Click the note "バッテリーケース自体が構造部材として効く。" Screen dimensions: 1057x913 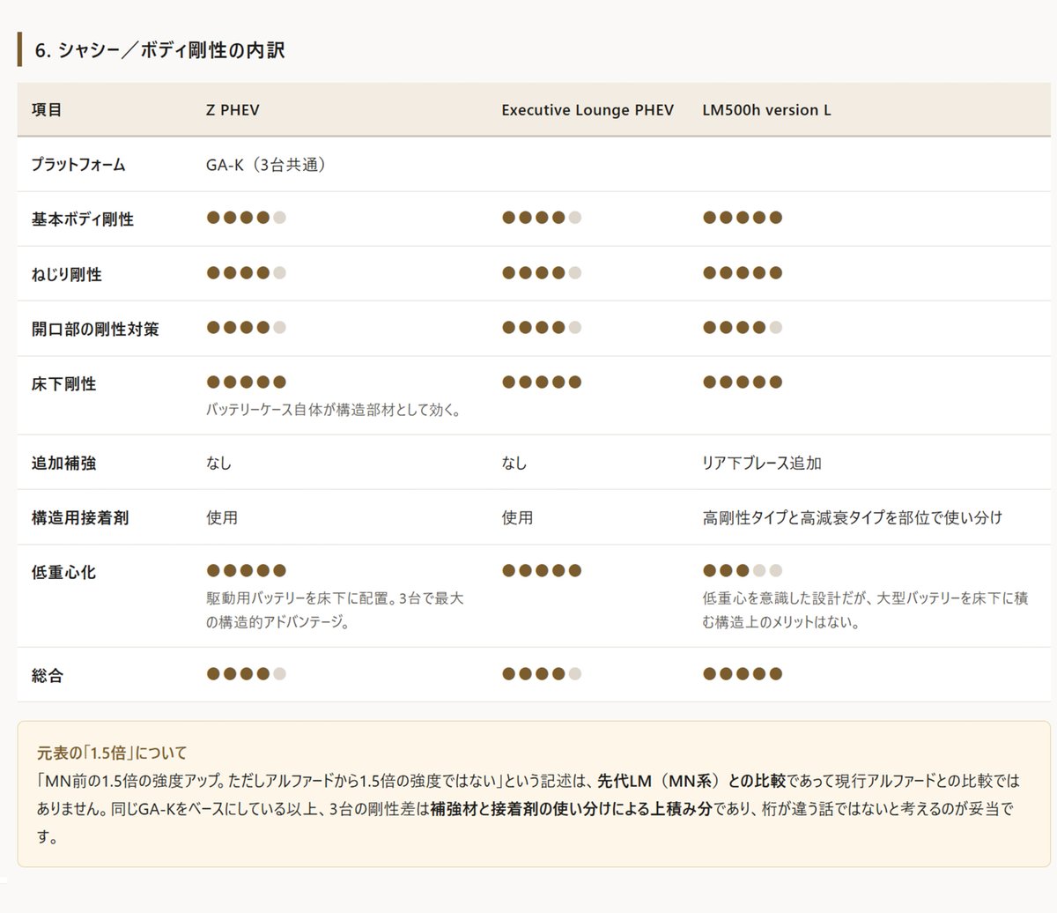click(334, 410)
